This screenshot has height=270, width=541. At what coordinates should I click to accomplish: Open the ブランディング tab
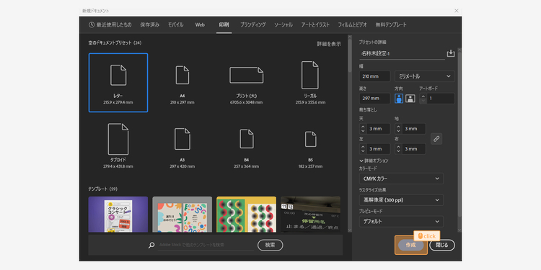pyautogui.click(x=253, y=24)
